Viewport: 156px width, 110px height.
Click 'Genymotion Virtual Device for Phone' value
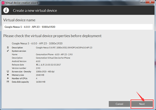tap(53, 58)
